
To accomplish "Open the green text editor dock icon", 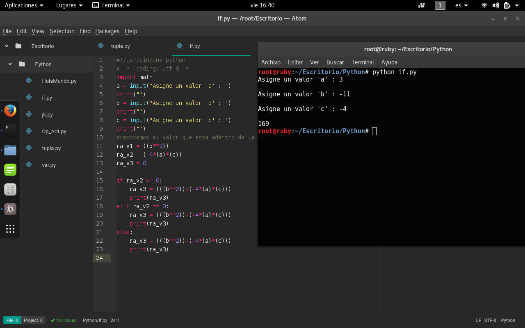I will 10,170.
